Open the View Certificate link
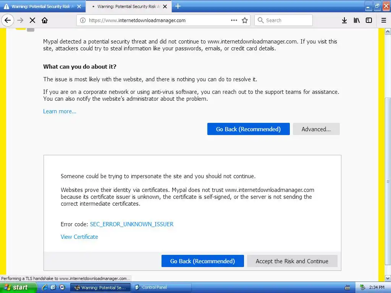The width and height of the screenshot is (391, 293). (x=79, y=237)
